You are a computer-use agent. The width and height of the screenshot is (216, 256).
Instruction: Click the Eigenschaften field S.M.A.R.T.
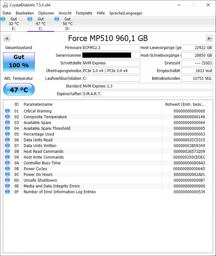point(148,94)
